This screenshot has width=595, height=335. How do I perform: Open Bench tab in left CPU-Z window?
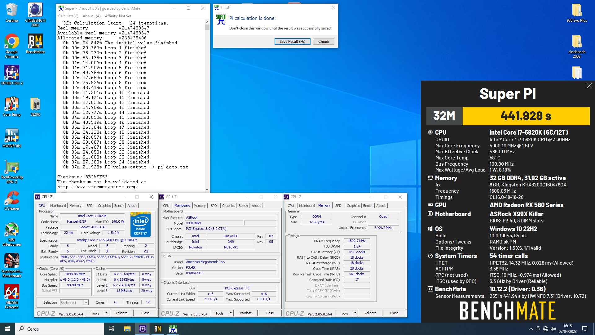pyautogui.click(x=119, y=206)
